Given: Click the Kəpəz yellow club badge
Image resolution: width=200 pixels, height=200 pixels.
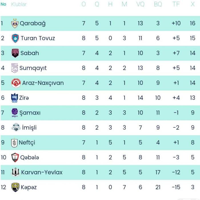Looking at the screenshot, I should pos(15,187).
